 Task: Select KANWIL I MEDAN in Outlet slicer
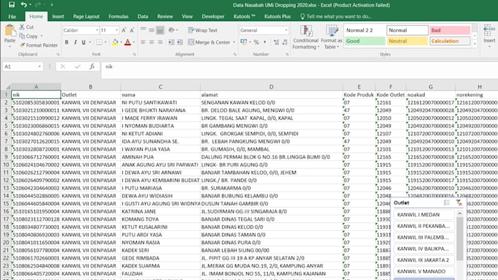[424, 215]
